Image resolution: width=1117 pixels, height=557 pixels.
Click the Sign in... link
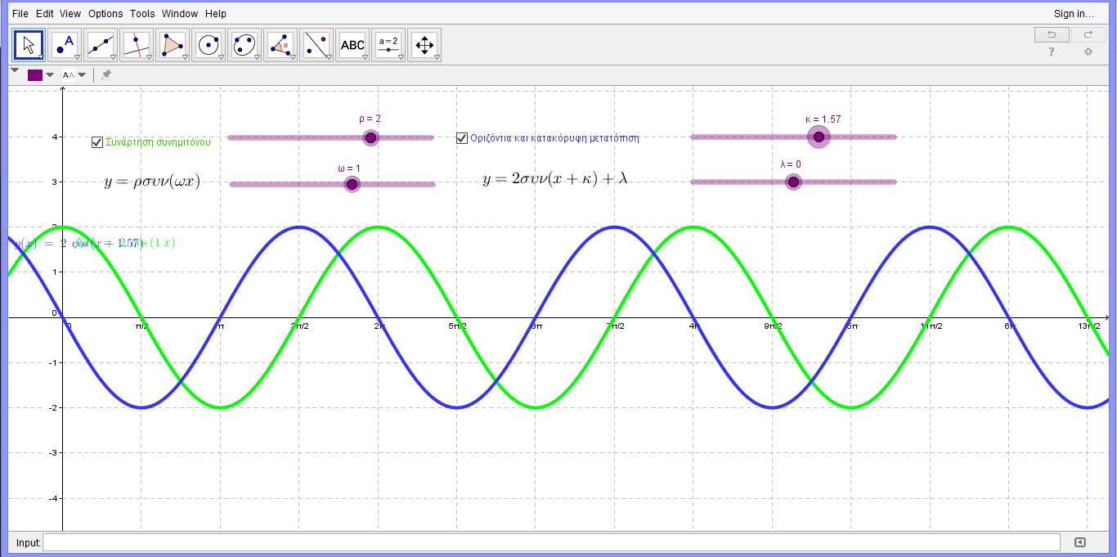click(x=1074, y=14)
